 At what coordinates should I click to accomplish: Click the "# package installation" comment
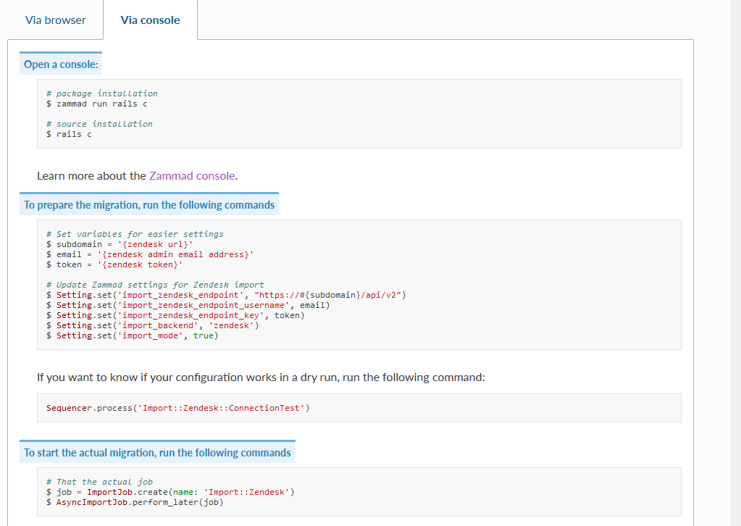[102, 93]
